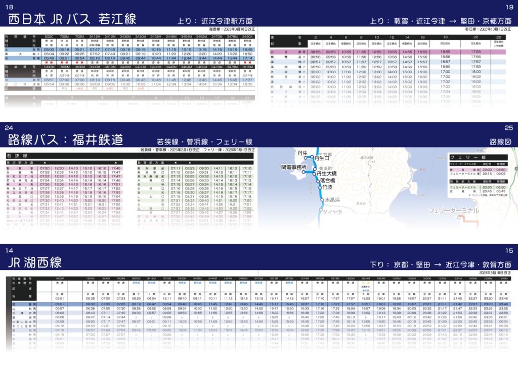Click train number 502C in the table header
Image resolution: width=518 pixels, height=366 pixels.
49,36
